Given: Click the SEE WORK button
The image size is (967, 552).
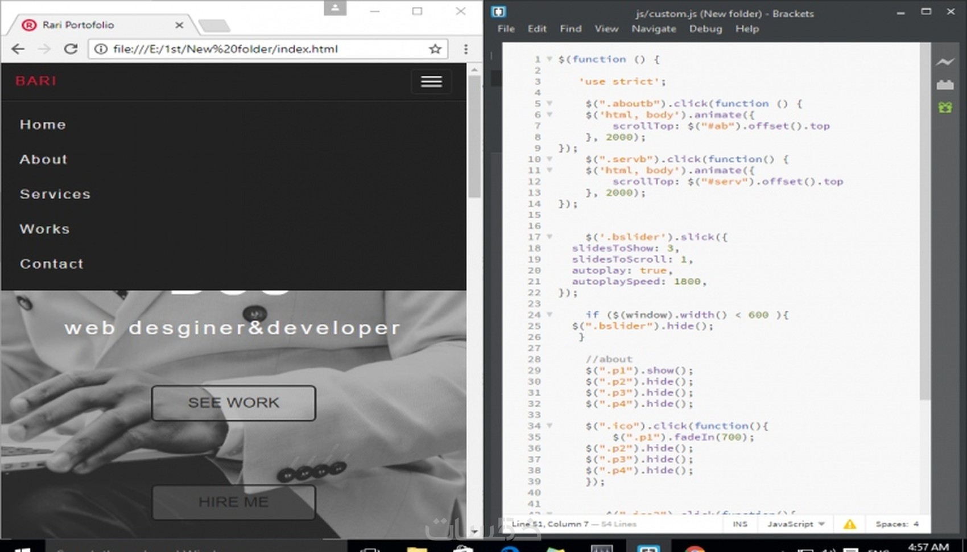Looking at the screenshot, I should tap(233, 403).
